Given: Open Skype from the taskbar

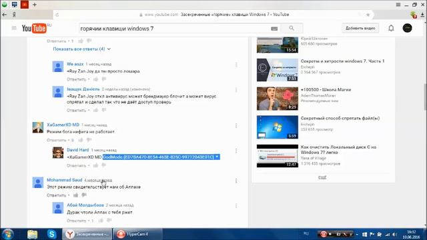Looking at the screenshot, I should coord(51,234).
